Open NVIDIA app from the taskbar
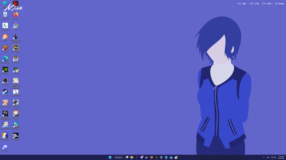Viewport: 286px width, 160px height. click(x=156, y=157)
